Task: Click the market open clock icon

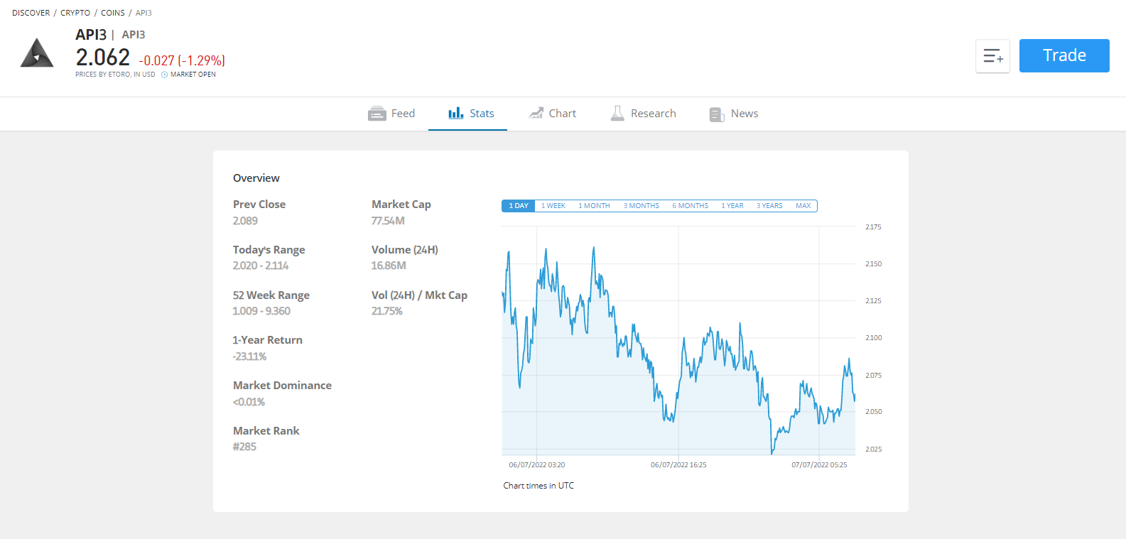Action: coord(164,75)
